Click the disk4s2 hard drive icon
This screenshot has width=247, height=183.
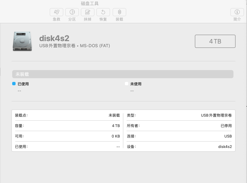[x=22, y=41]
